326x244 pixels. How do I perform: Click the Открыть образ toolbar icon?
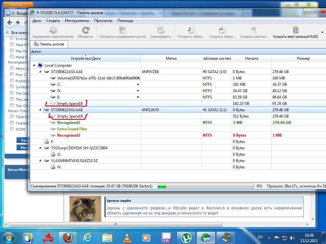point(191,30)
